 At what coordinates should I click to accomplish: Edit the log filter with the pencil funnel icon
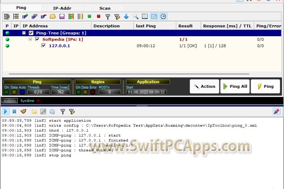[72, 111]
